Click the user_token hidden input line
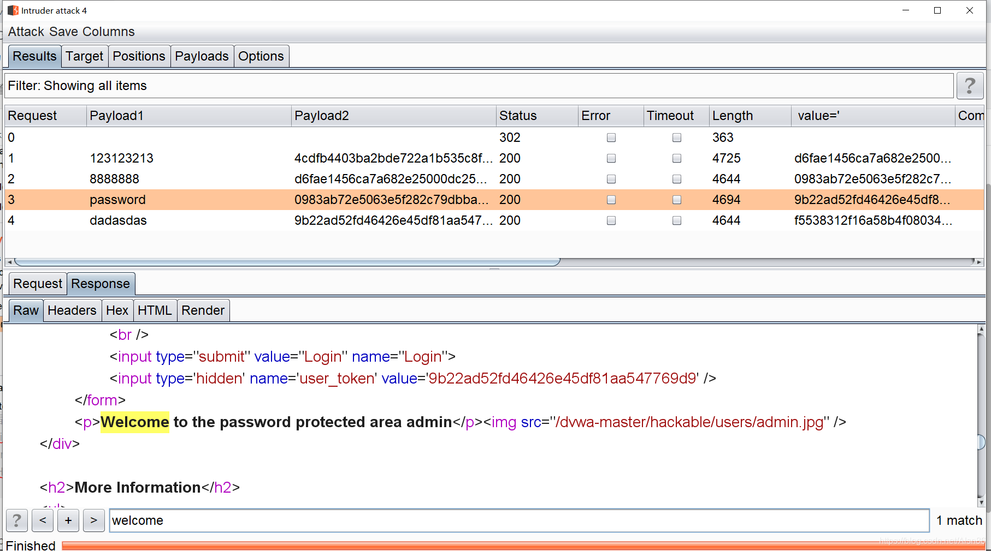This screenshot has height=551, width=991. (412, 379)
